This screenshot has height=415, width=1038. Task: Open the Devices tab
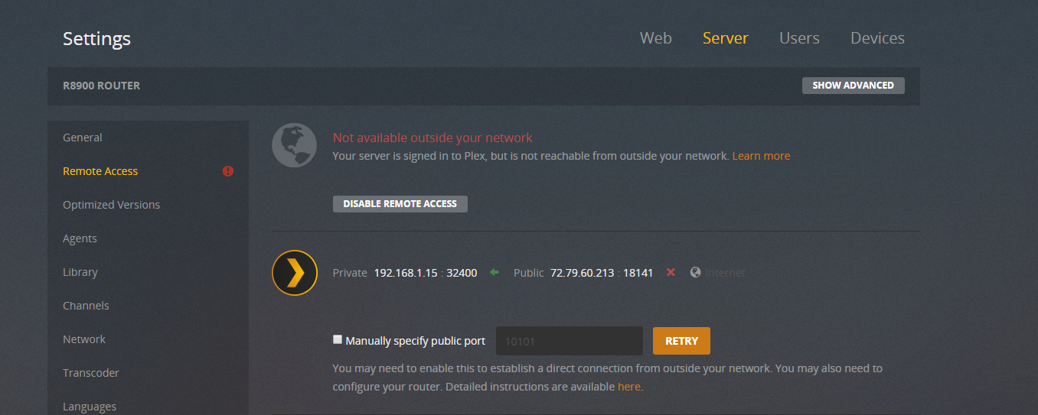click(877, 38)
